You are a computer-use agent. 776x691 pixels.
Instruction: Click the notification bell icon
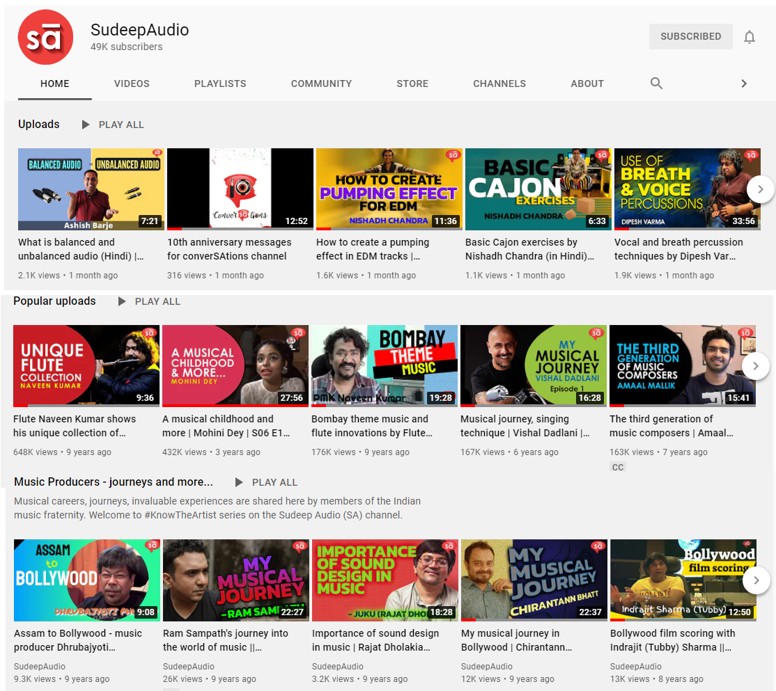click(750, 37)
